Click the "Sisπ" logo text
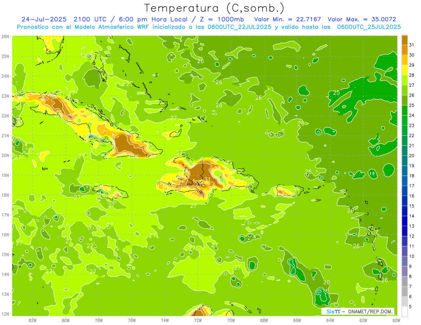The width and height of the screenshot is (421, 325). click(333, 311)
